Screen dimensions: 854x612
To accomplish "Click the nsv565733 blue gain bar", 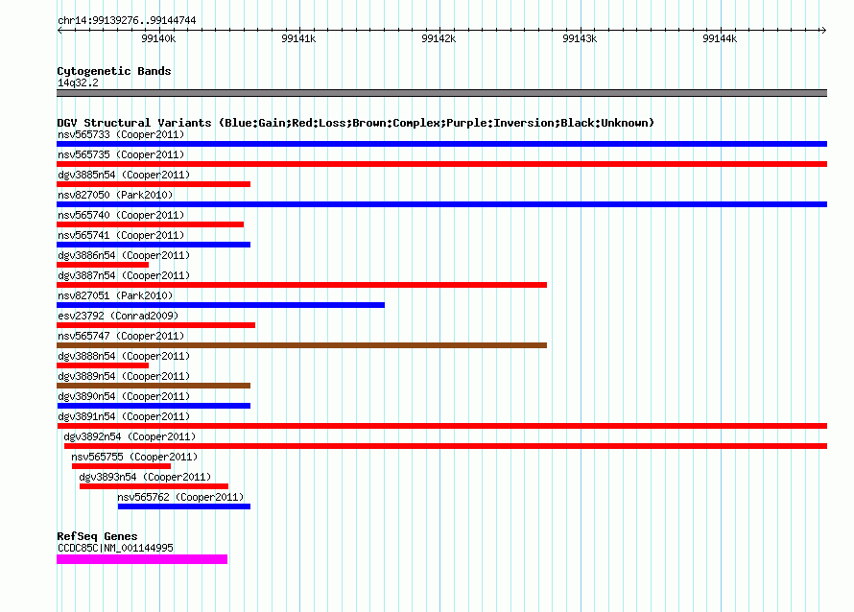I will (441, 144).
